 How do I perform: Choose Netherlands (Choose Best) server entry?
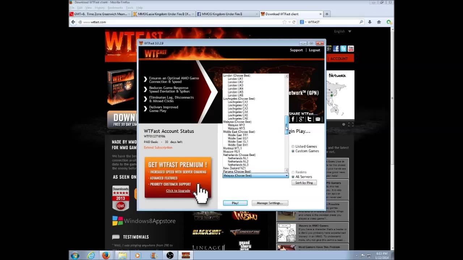[239, 155]
